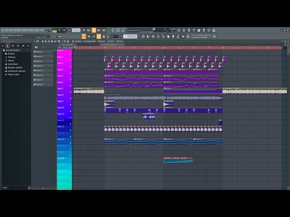Viewport: 290px width, 217px height.
Task: Select the playlist Draw pencil tool
Action: [43, 42]
